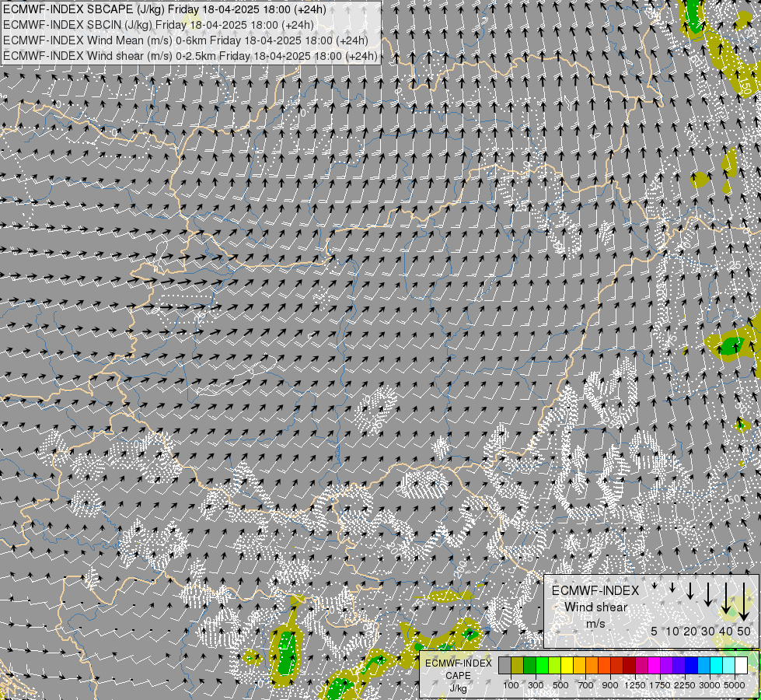The image size is (761, 700).
Task: Click the '5000' CAPE legend value
Action: 735,685
